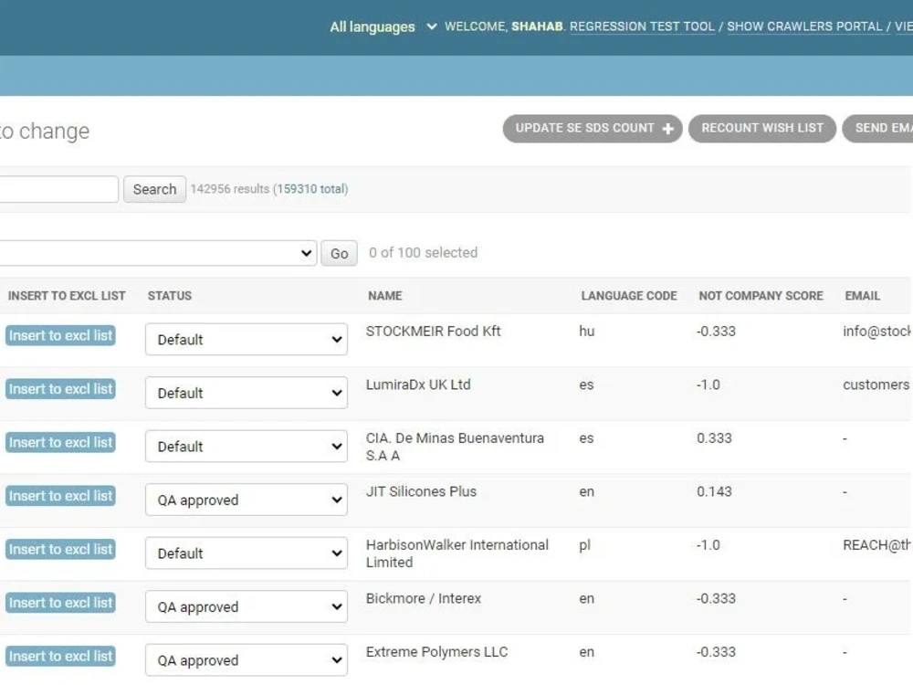Expand the action select dropdown
The width and height of the screenshot is (913, 685).
[x=158, y=253]
